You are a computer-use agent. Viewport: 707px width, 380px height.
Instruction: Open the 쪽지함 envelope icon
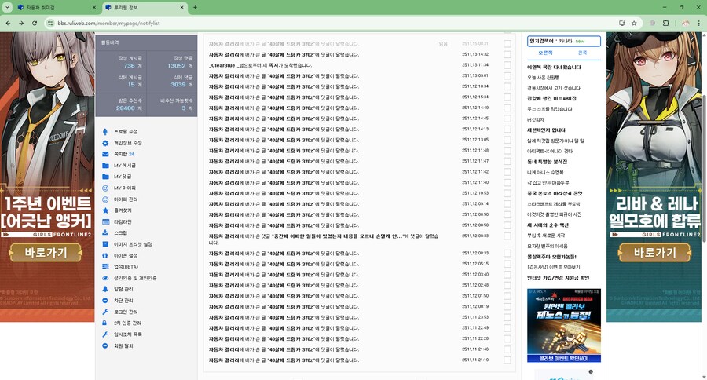pos(106,155)
